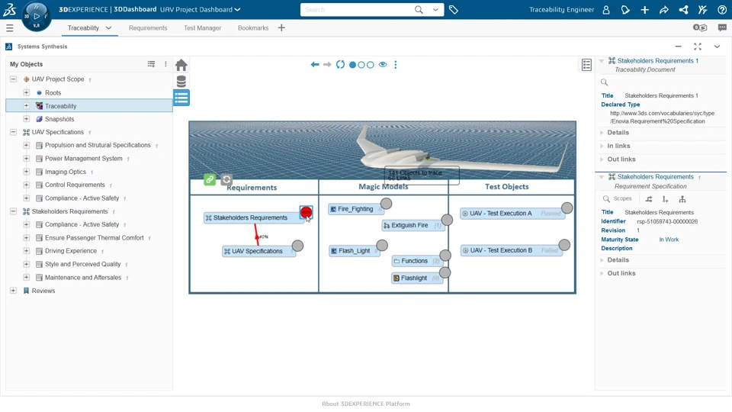The image size is (732, 412).
Task: Click the Extinguish Fire diagram node
Action: click(x=413, y=225)
